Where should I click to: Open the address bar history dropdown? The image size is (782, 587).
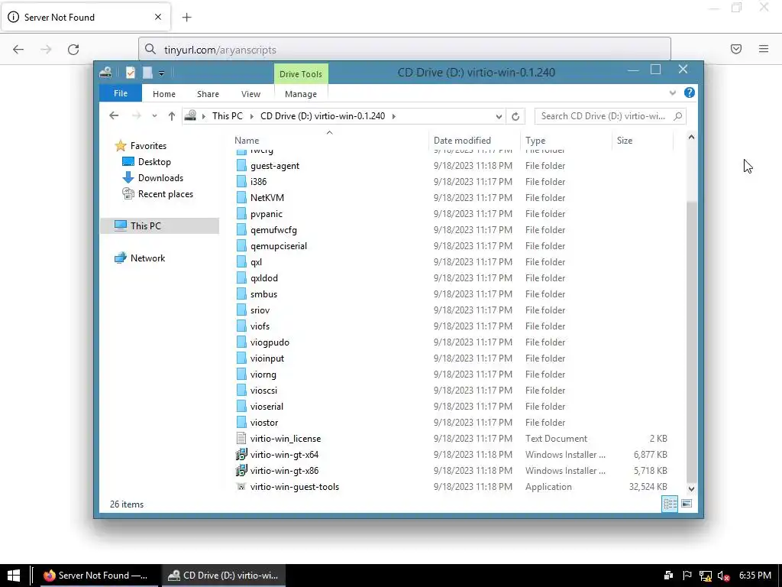point(499,117)
